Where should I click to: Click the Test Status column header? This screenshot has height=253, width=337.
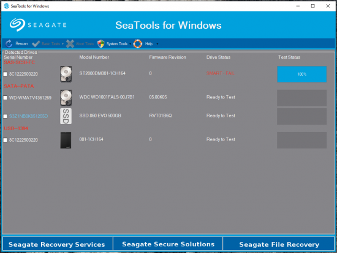click(289, 57)
